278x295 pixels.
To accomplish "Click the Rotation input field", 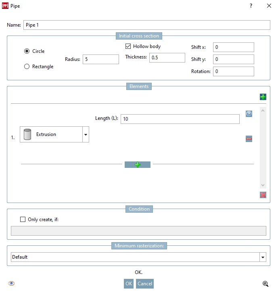I will point(234,71).
